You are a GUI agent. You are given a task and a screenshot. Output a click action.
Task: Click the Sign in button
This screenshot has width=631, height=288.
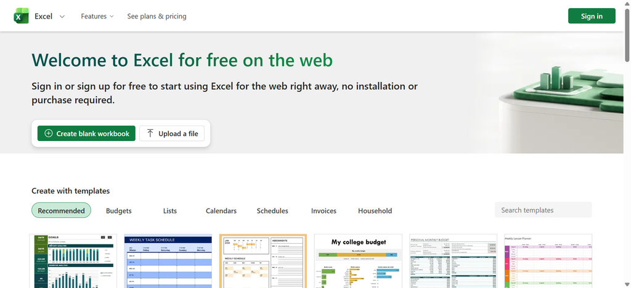coord(592,16)
